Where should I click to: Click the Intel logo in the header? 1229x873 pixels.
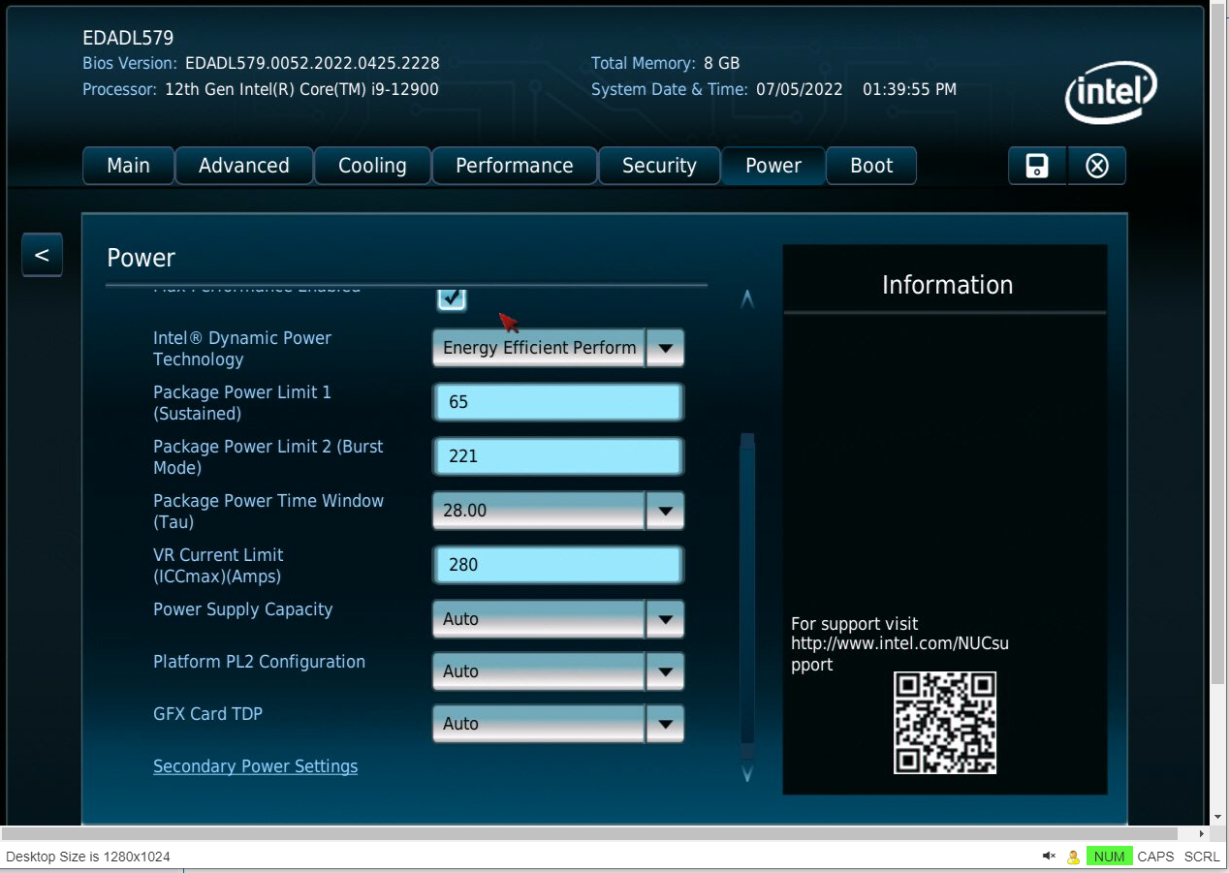1111,92
